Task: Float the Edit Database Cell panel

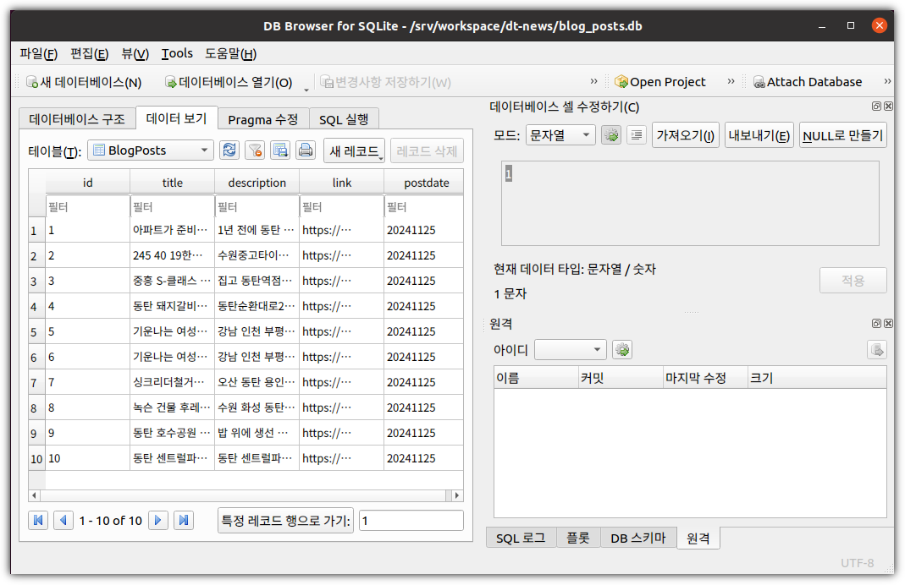Action: [x=876, y=106]
